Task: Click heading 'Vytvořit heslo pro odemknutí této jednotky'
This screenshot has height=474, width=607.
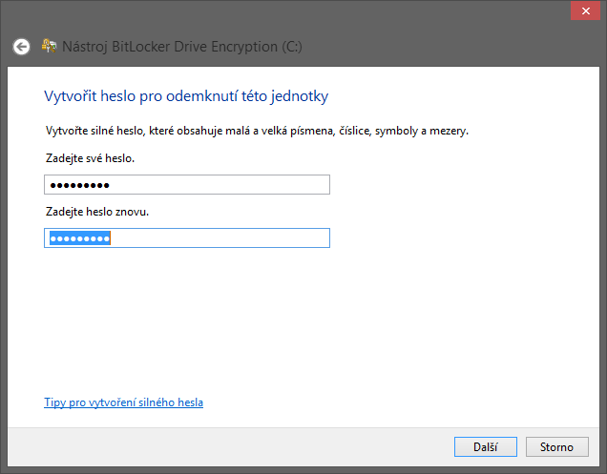Action: point(186,96)
